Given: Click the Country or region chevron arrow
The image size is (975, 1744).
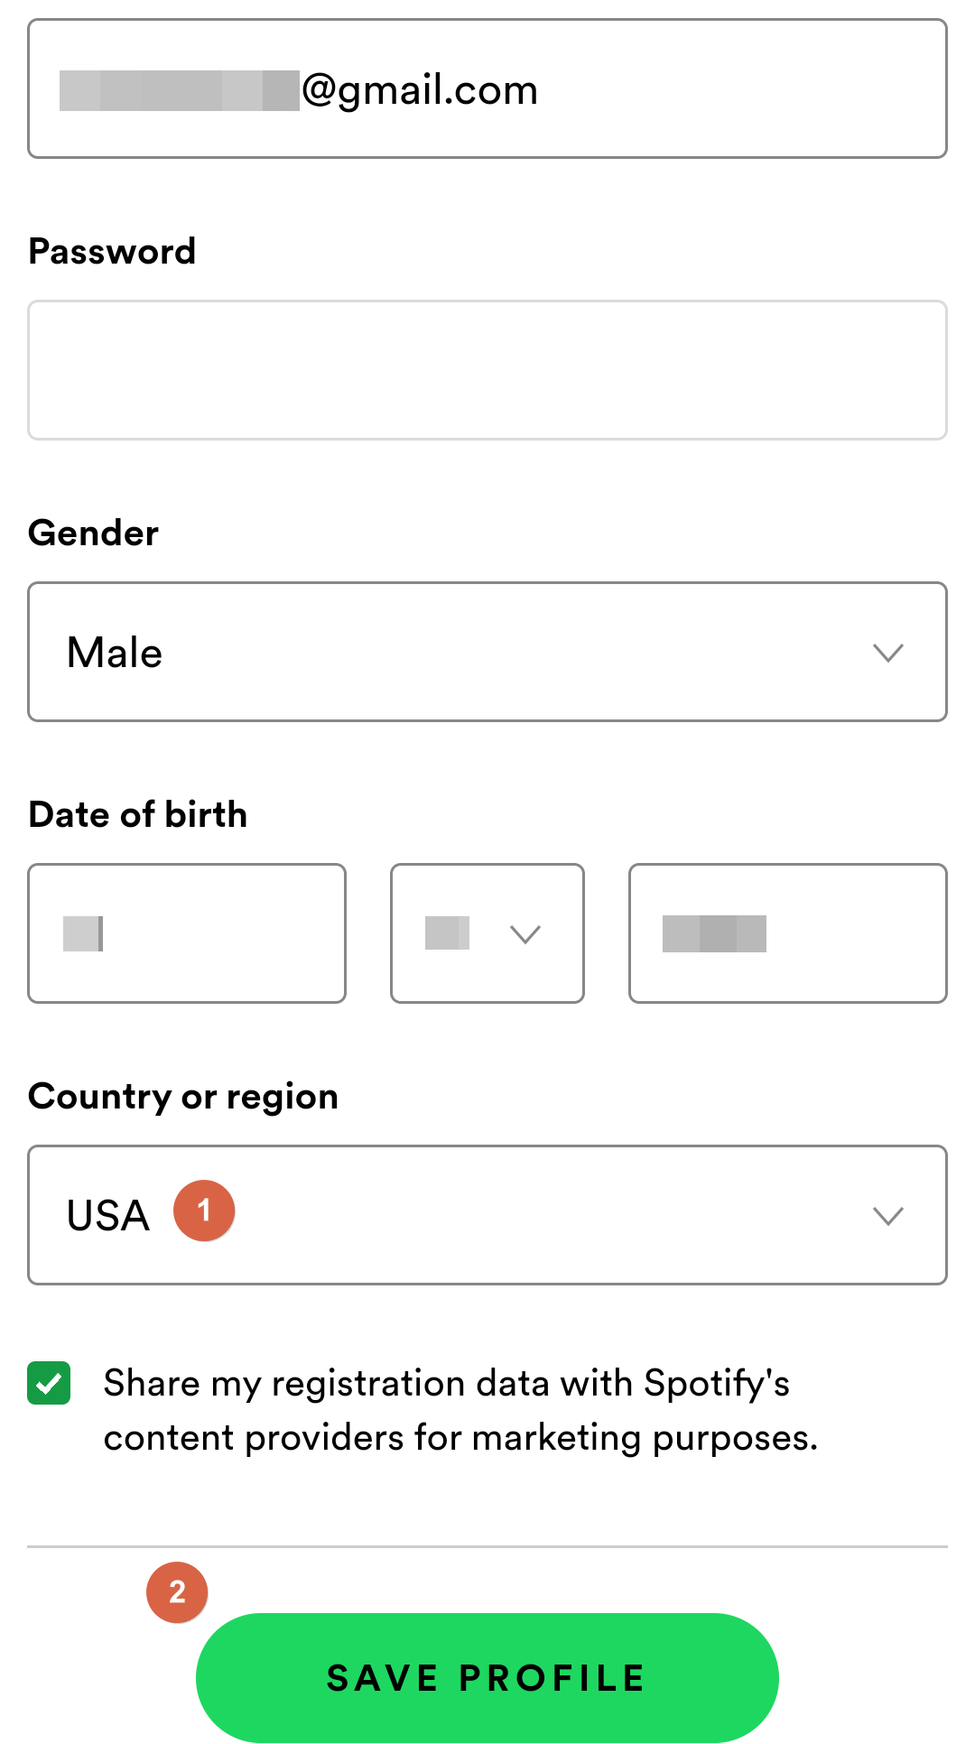Looking at the screenshot, I should (888, 1216).
